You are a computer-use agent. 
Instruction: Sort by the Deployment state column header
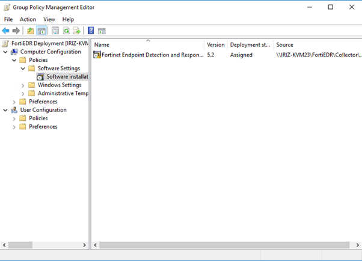click(250, 45)
